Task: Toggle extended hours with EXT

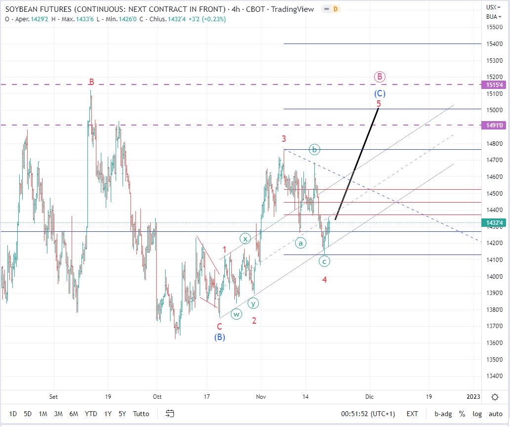Action: [412, 414]
